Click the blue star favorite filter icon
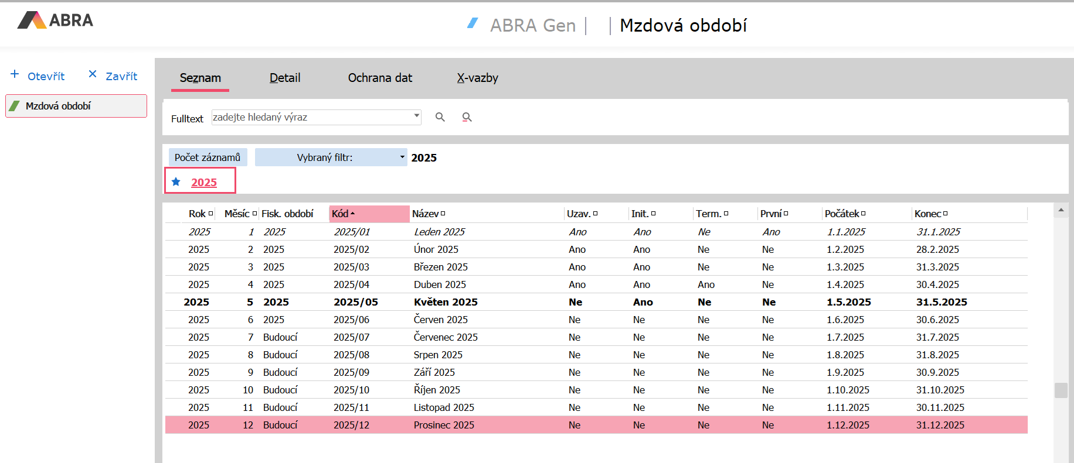 [x=176, y=181]
